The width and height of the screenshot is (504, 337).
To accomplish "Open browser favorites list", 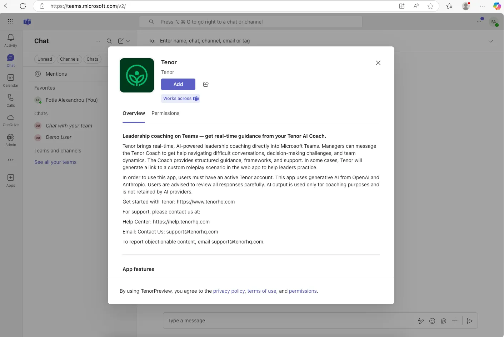I will (x=449, y=6).
